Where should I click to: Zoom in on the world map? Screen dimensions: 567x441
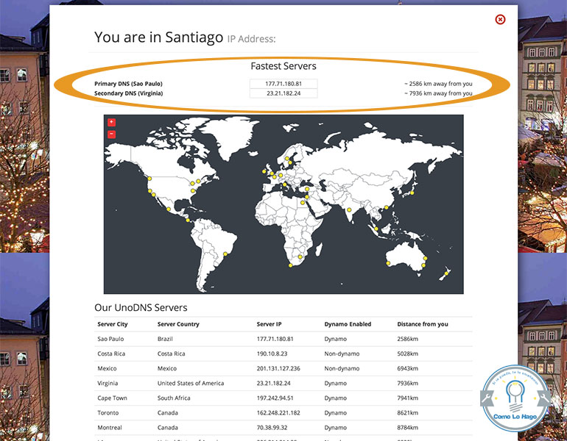111,123
